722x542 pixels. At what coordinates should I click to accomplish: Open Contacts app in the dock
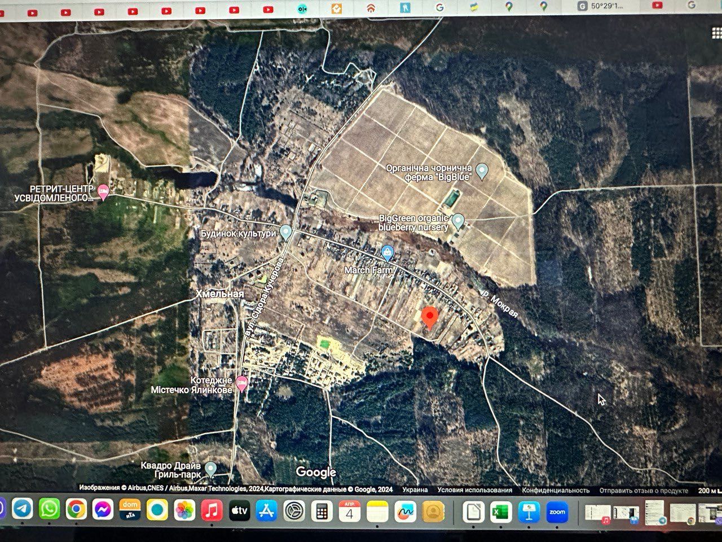pos(433,512)
